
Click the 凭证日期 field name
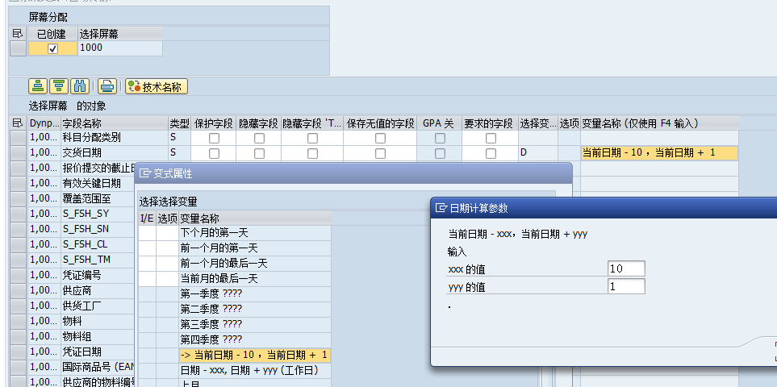coord(81,352)
